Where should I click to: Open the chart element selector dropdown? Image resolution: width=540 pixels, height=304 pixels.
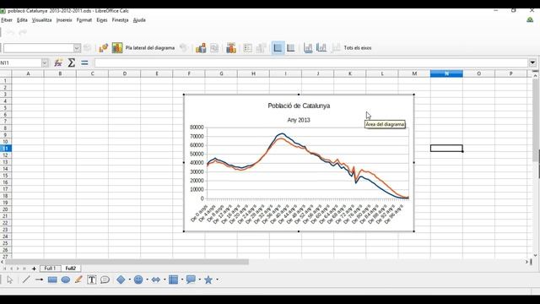[77, 48]
